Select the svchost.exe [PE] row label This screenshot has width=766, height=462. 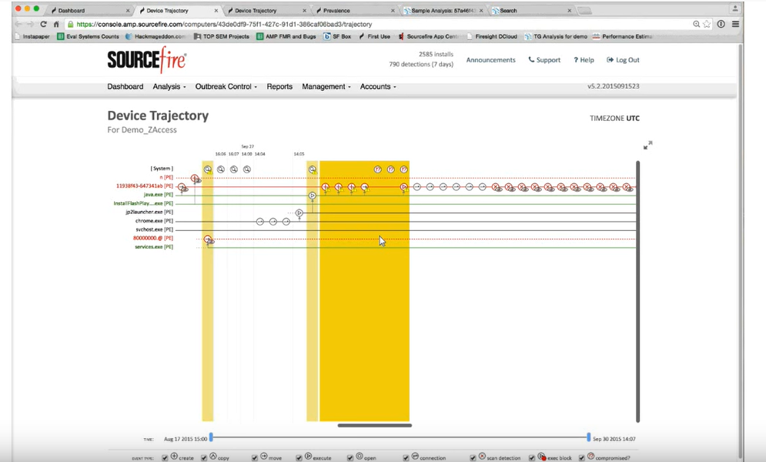155,229
